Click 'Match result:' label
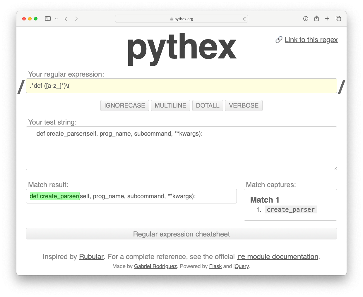This screenshot has height=297, width=363. [x=48, y=185]
